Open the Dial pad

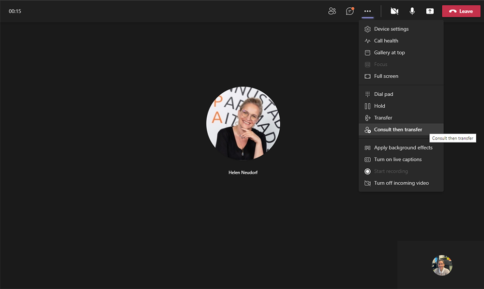point(383,94)
